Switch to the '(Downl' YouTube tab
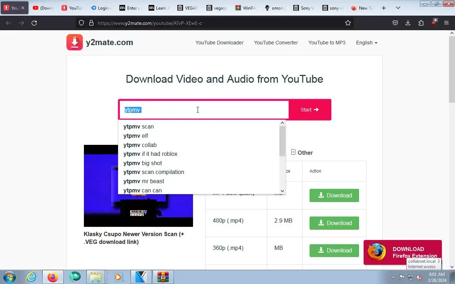This screenshot has width=455, height=284. [x=43, y=8]
